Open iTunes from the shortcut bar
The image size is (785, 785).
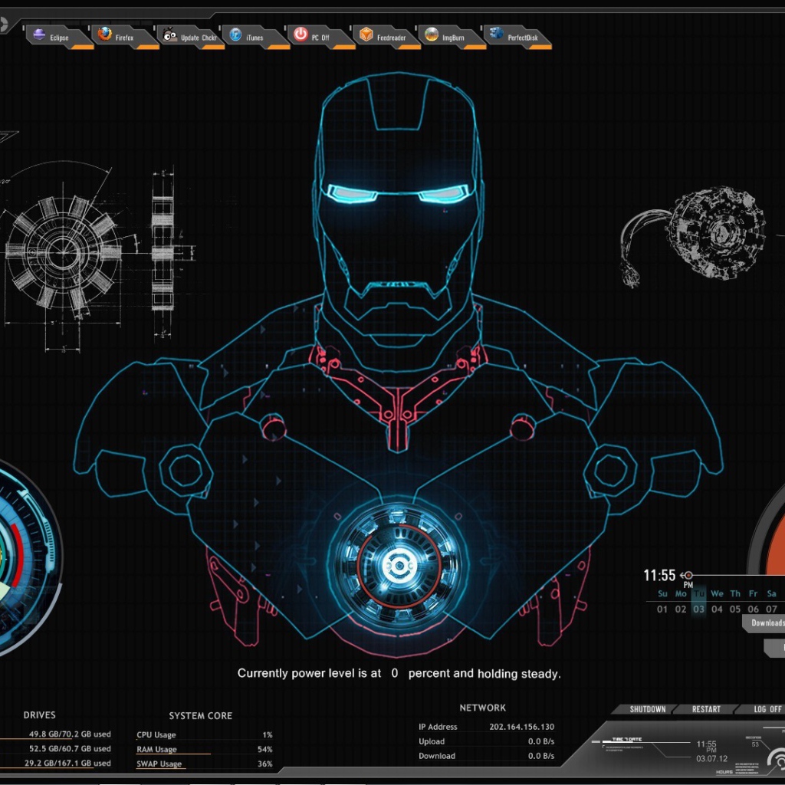click(x=249, y=36)
